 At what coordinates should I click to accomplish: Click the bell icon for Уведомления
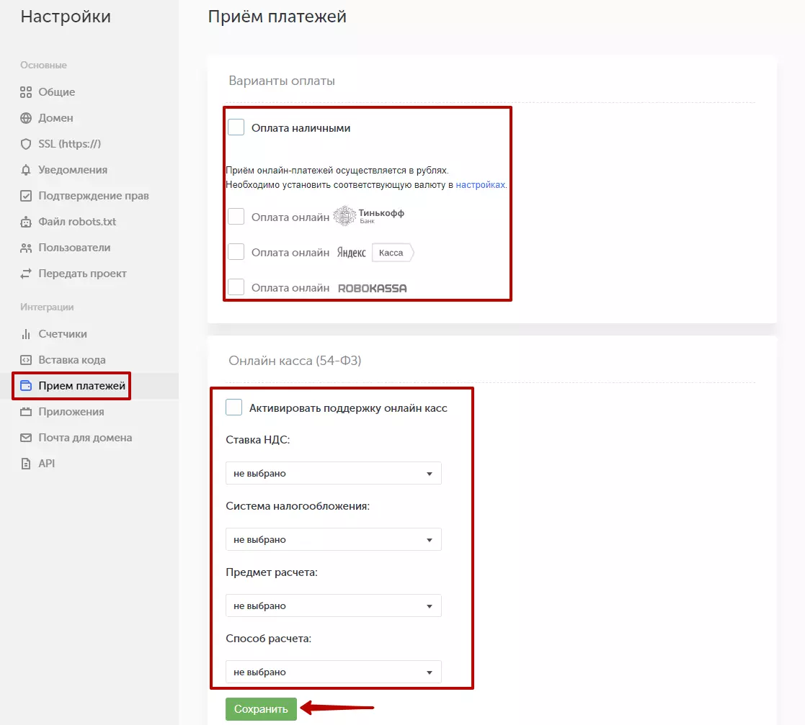pyautogui.click(x=26, y=170)
